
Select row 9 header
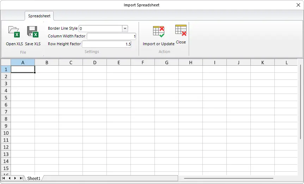(6, 126)
